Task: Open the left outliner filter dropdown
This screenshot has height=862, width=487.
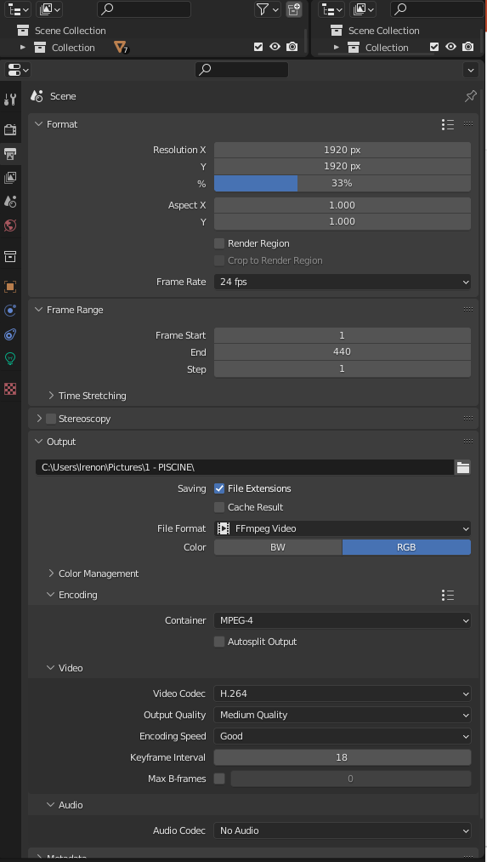Action: point(268,9)
